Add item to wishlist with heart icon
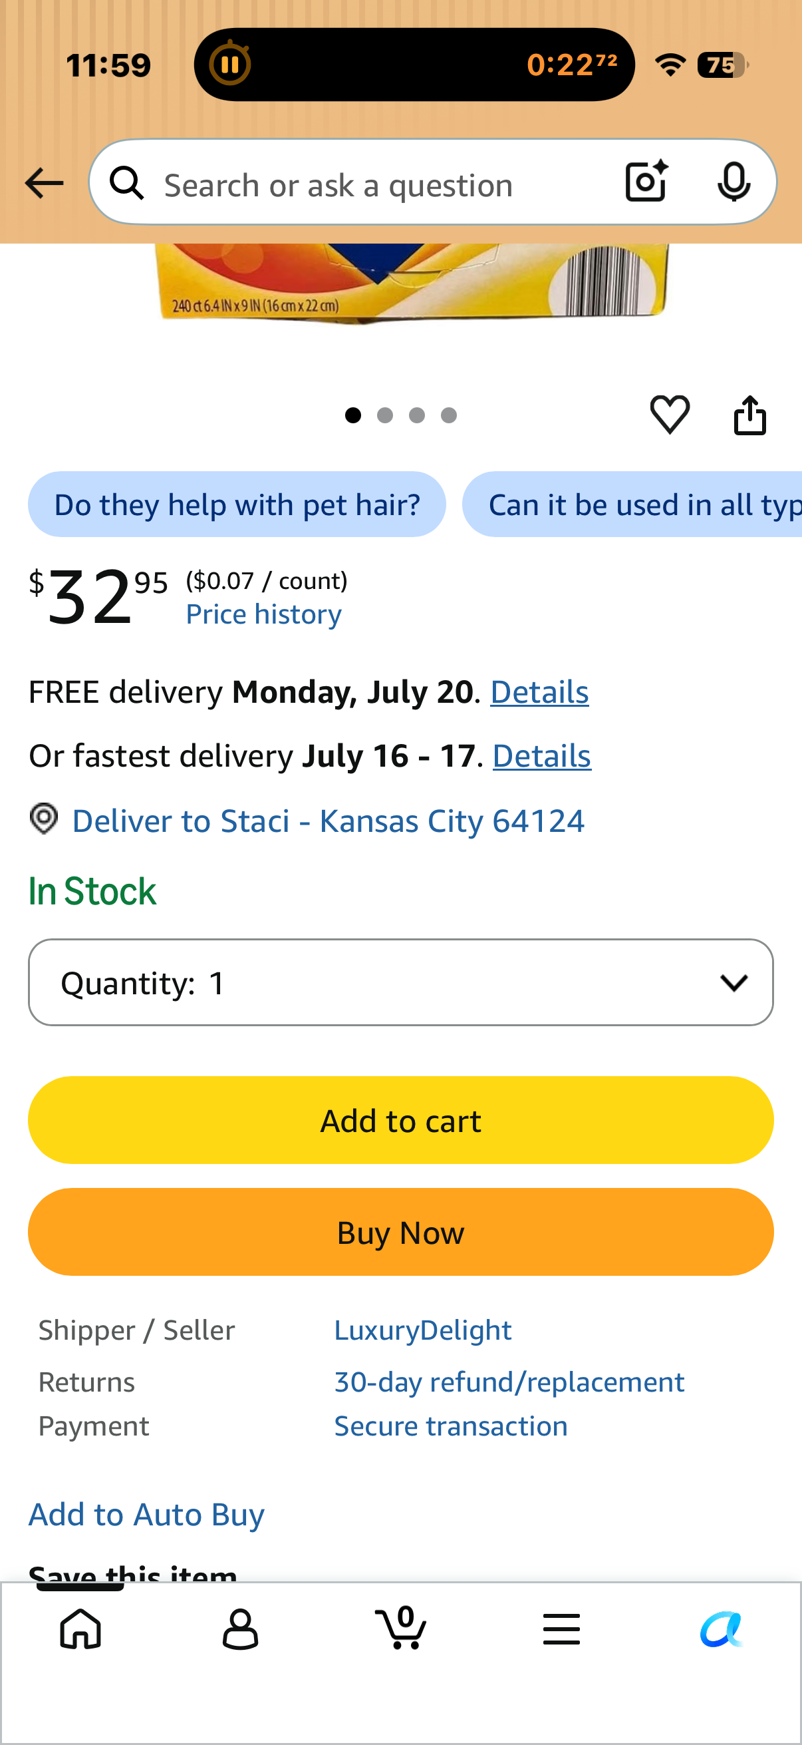 [x=670, y=414]
